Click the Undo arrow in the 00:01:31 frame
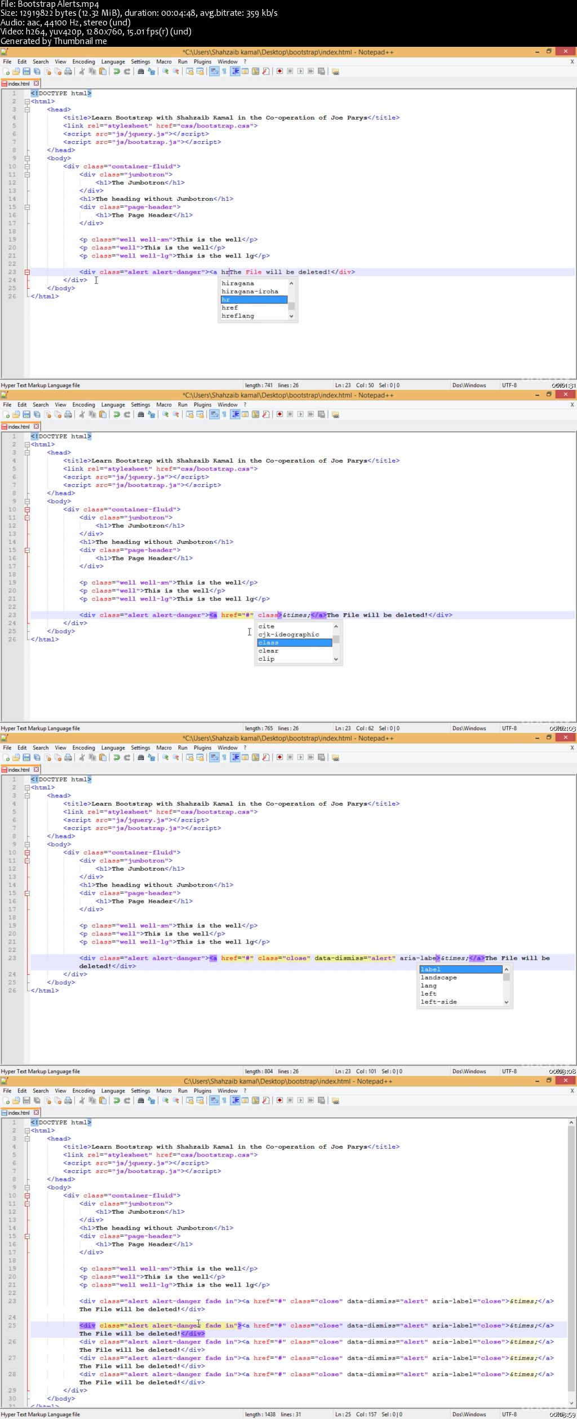 (x=117, y=71)
